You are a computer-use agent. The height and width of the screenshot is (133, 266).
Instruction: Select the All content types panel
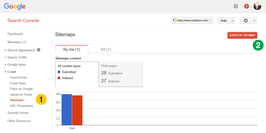click(77, 74)
